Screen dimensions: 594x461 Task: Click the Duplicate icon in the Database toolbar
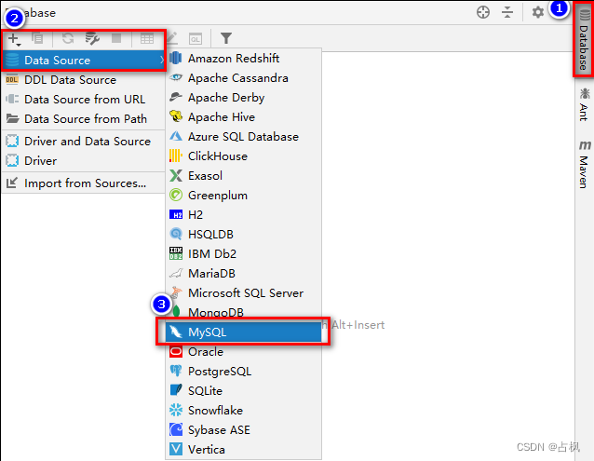coord(37,38)
